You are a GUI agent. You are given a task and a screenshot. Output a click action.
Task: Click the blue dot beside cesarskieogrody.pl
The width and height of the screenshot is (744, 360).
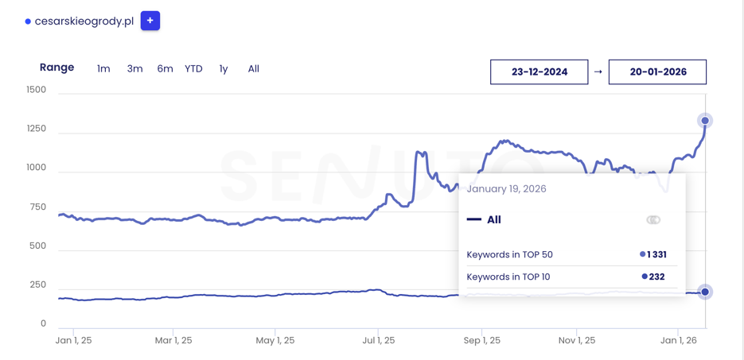pyautogui.click(x=28, y=21)
